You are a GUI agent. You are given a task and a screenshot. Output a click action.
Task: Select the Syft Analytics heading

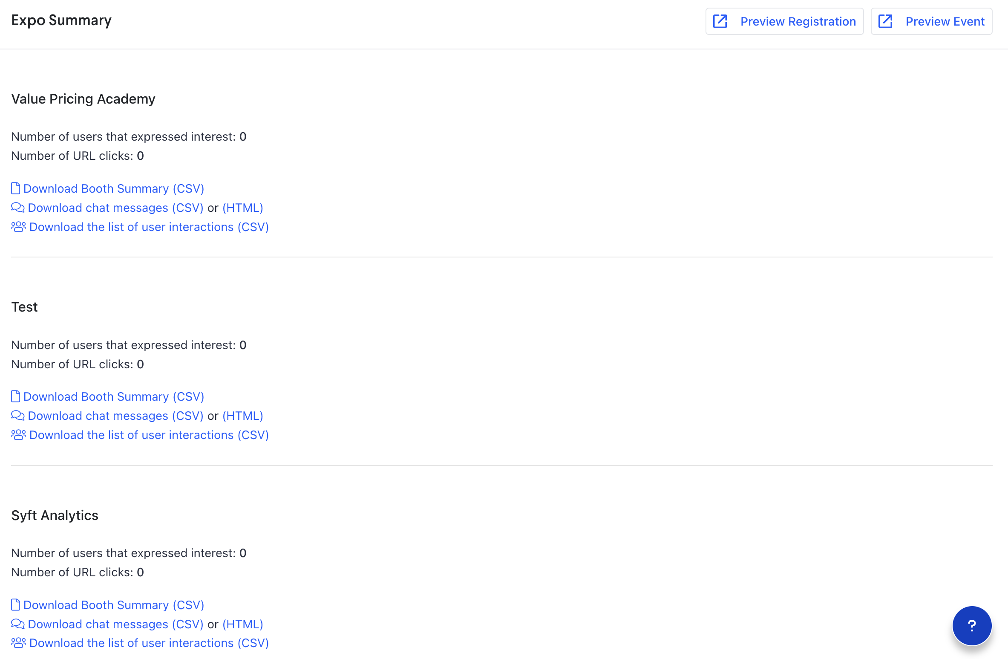[55, 515]
